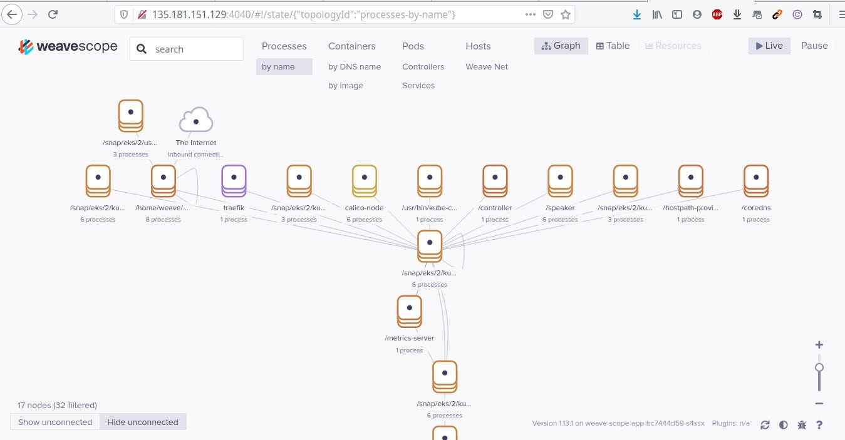Select the /usr/bin/kube-c... process node
Image resolution: width=845 pixels, height=440 pixels.
(429, 181)
